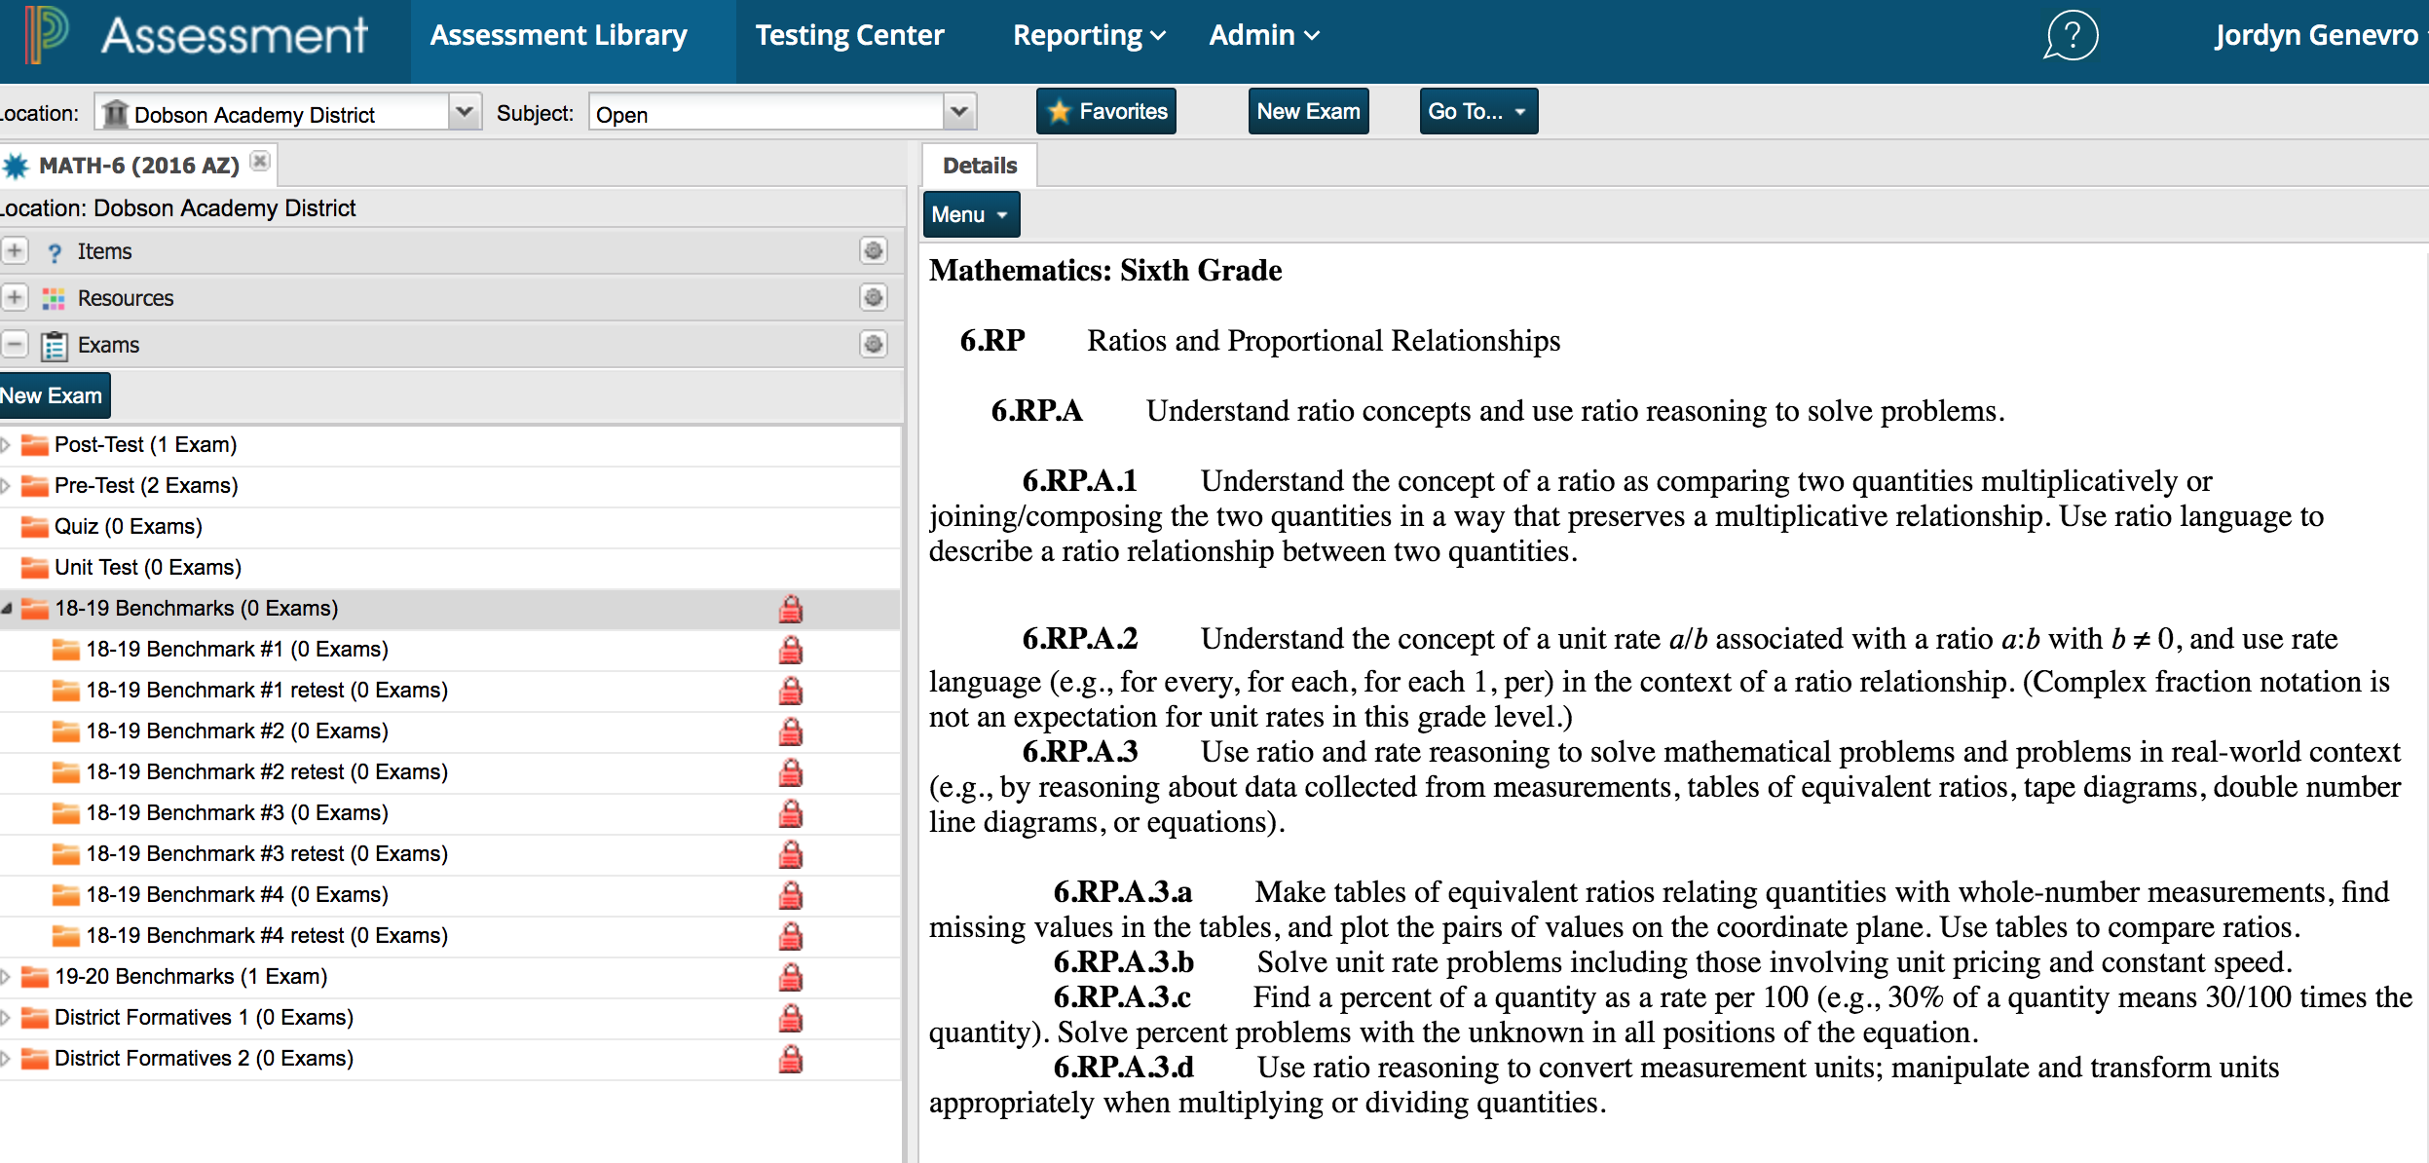Click New Exam in the top toolbar

tap(1308, 112)
